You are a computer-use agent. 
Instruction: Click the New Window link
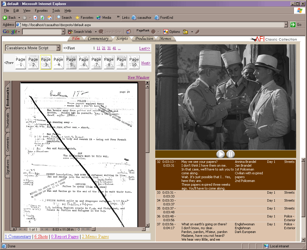pos(139,77)
